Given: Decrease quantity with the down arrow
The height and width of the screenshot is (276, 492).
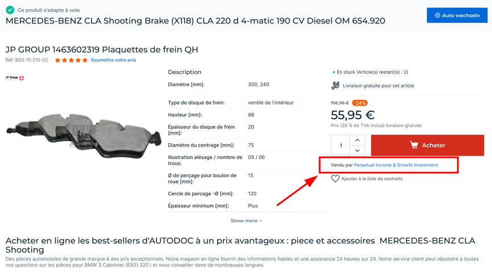Looking at the screenshot, I should (x=357, y=150).
